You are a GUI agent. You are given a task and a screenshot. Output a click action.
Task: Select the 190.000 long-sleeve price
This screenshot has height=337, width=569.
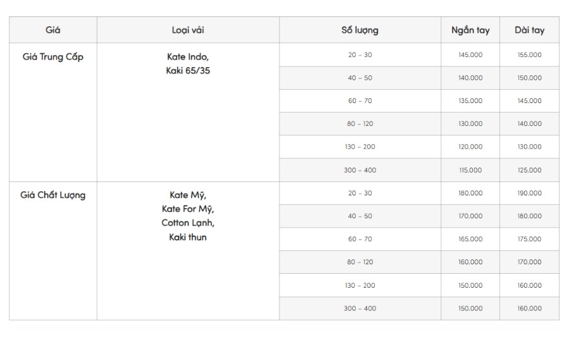point(529,193)
